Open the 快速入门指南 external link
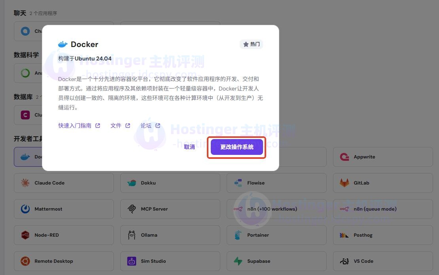The width and height of the screenshot is (439, 275). pyautogui.click(x=74, y=125)
